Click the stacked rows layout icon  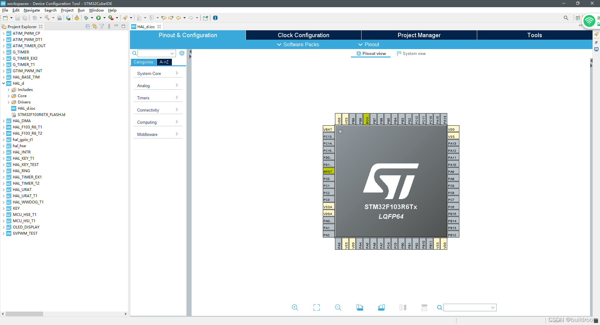(424, 307)
